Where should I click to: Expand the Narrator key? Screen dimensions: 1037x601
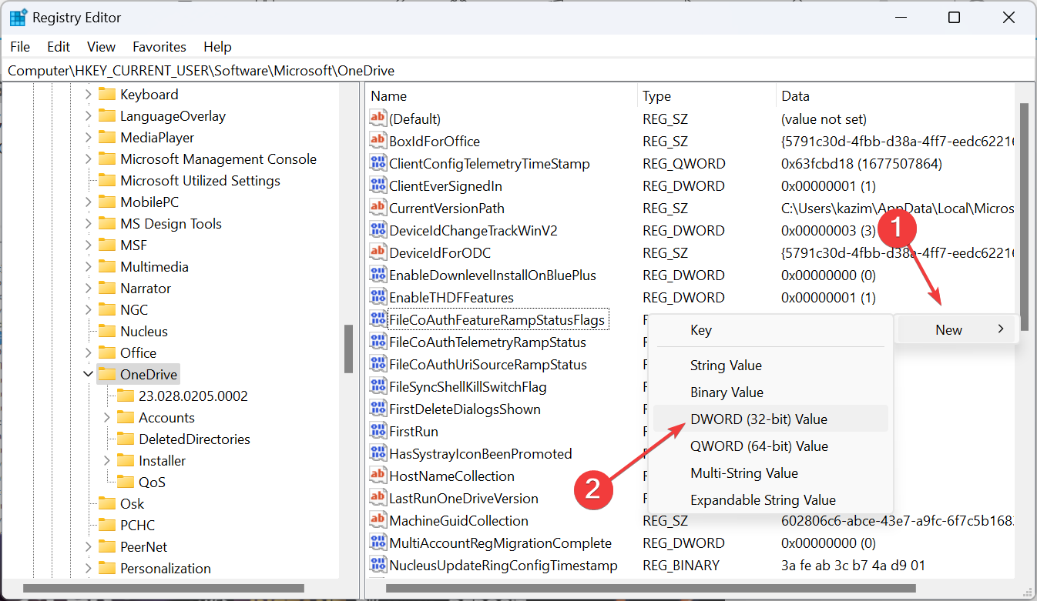click(88, 289)
